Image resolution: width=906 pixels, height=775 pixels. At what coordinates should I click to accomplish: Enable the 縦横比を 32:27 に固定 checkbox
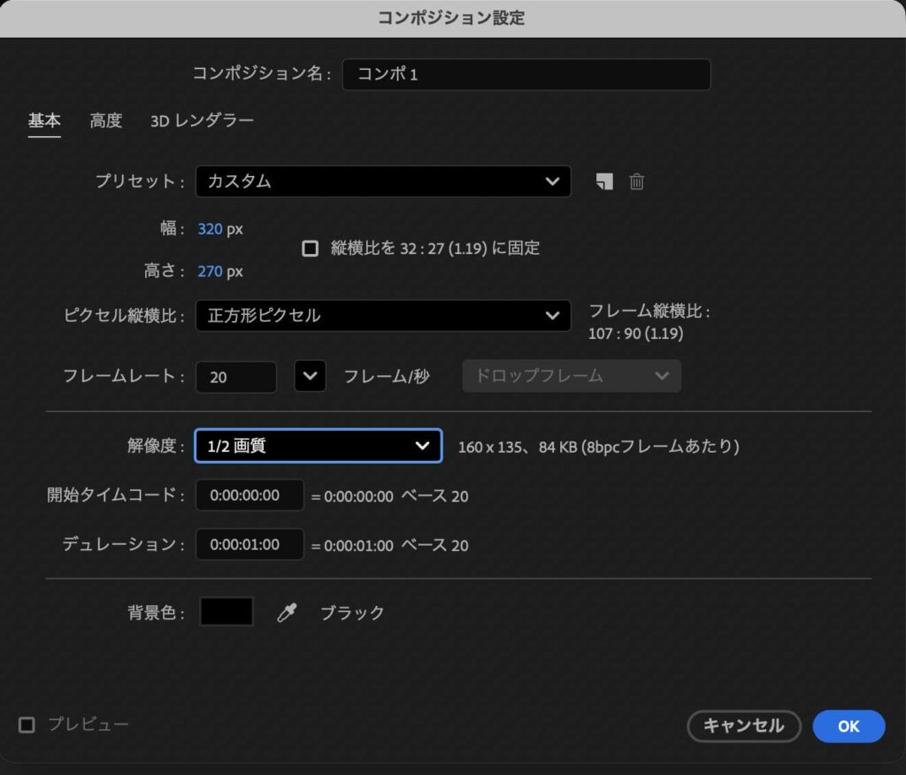click(x=311, y=249)
